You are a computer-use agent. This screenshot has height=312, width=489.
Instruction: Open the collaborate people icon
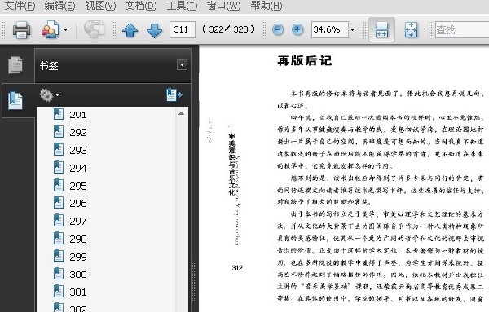tap(51, 29)
